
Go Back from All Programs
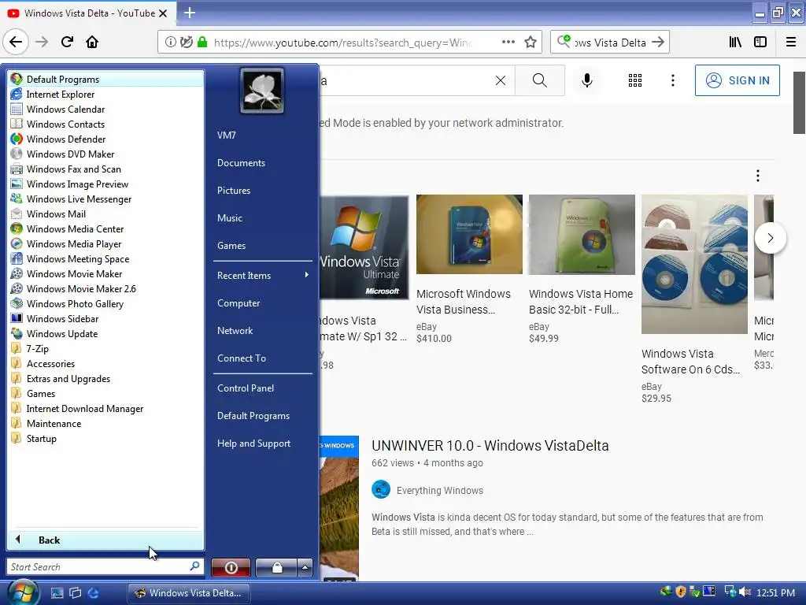(105, 540)
